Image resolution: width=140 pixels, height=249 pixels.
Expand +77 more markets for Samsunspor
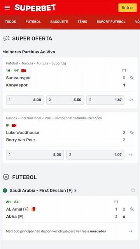131,100
